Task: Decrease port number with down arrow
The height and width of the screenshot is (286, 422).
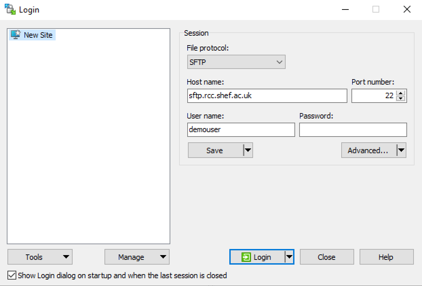Action: click(401, 99)
